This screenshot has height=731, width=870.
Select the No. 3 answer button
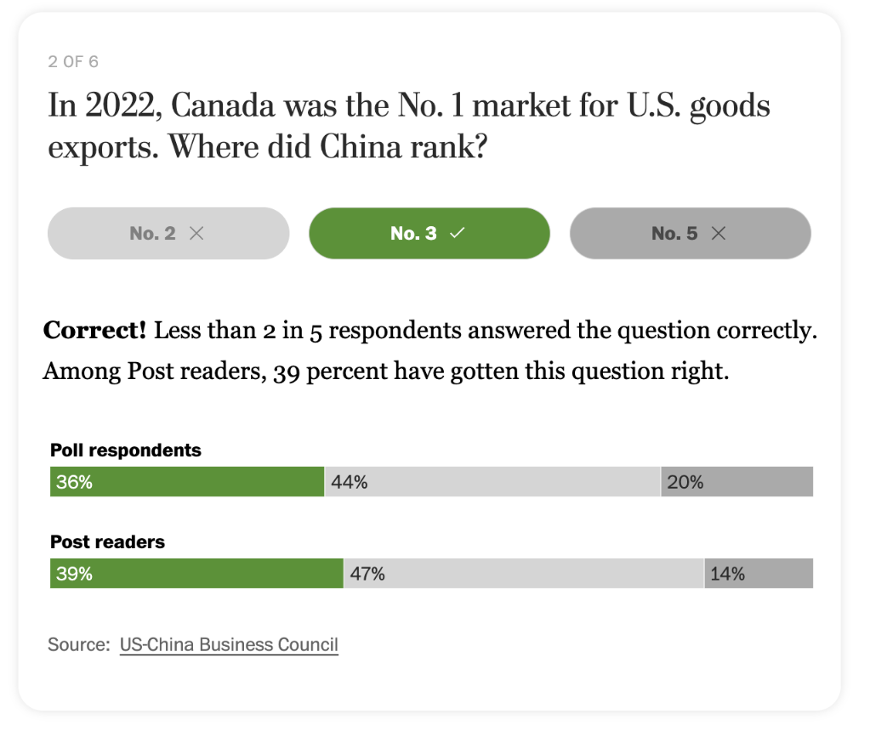tap(429, 234)
